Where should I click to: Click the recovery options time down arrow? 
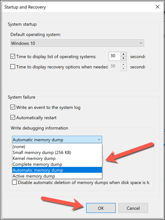[123, 69]
